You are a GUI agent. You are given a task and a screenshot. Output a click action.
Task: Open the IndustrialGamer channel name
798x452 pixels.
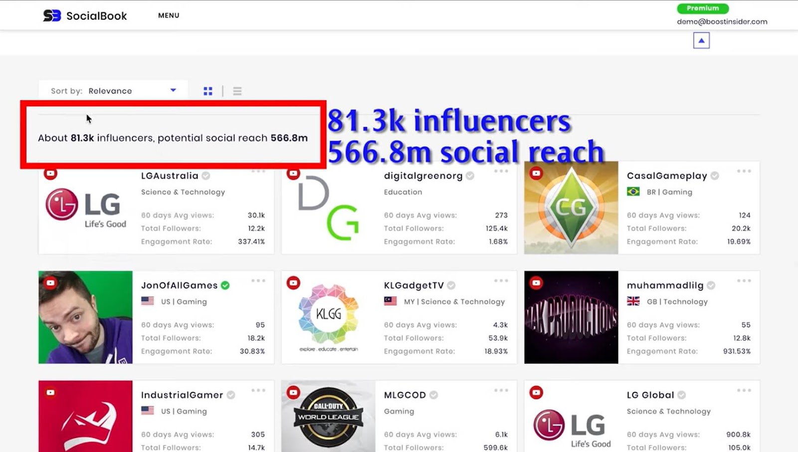[x=182, y=395]
